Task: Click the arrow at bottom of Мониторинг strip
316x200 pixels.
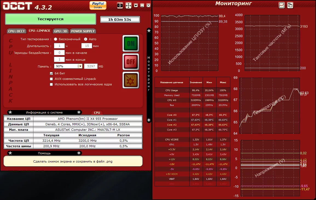Action: tap(149, 120)
